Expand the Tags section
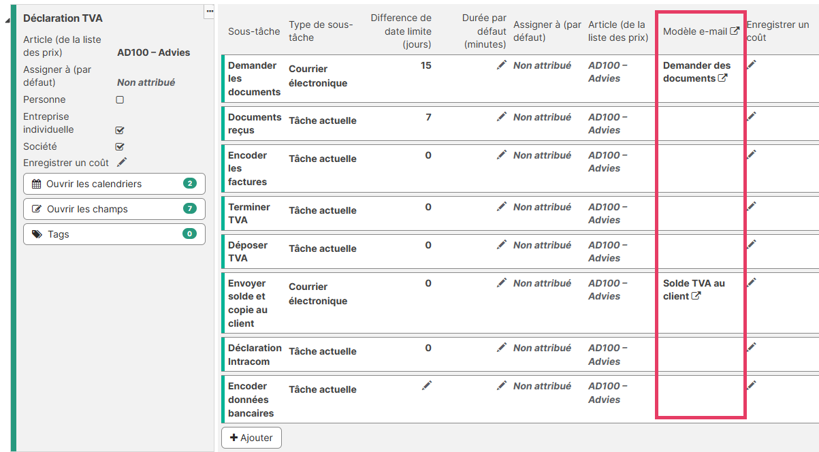Image resolution: width=819 pixels, height=452 pixels. (114, 234)
